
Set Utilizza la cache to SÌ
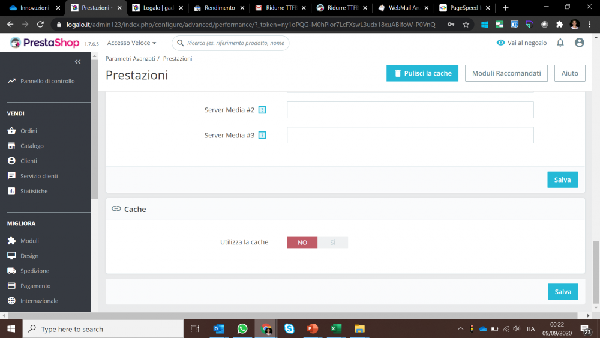333,243
